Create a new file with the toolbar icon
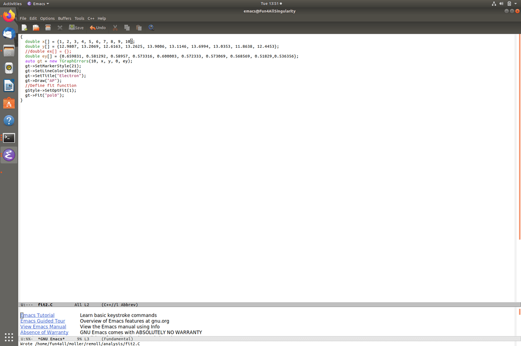The width and height of the screenshot is (521, 346). [24, 27]
